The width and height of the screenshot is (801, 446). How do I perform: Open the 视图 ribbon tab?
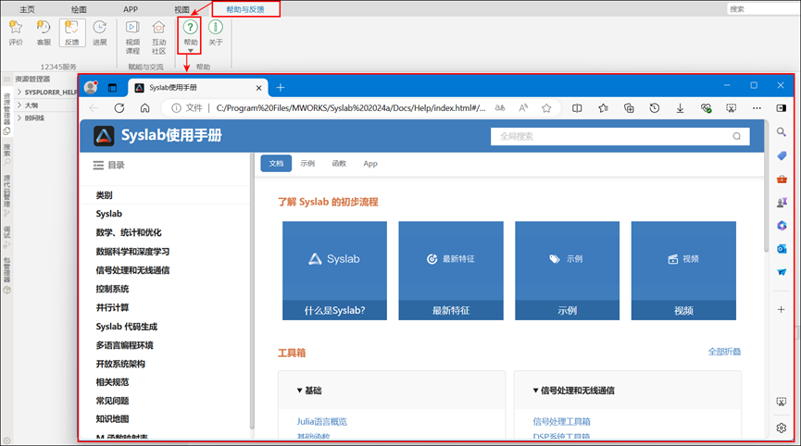pyautogui.click(x=181, y=9)
